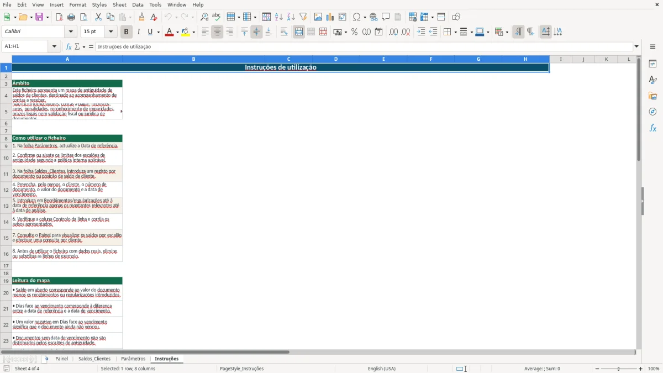Toggle print preview
The height and width of the screenshot is (373, 663).
click(x=83, y=17)
